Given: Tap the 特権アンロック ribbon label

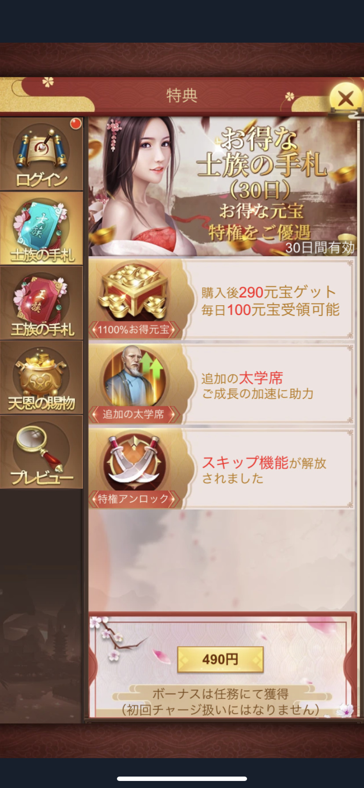Looking at the screenshot, I should point(134,499).
